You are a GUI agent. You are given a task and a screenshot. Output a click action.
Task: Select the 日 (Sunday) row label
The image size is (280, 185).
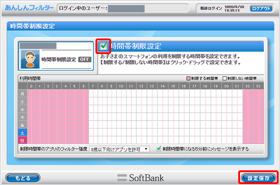[22, 140]
